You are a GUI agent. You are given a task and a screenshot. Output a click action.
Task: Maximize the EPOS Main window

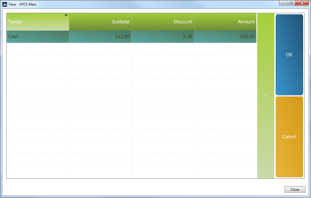(x=291, y=3)
